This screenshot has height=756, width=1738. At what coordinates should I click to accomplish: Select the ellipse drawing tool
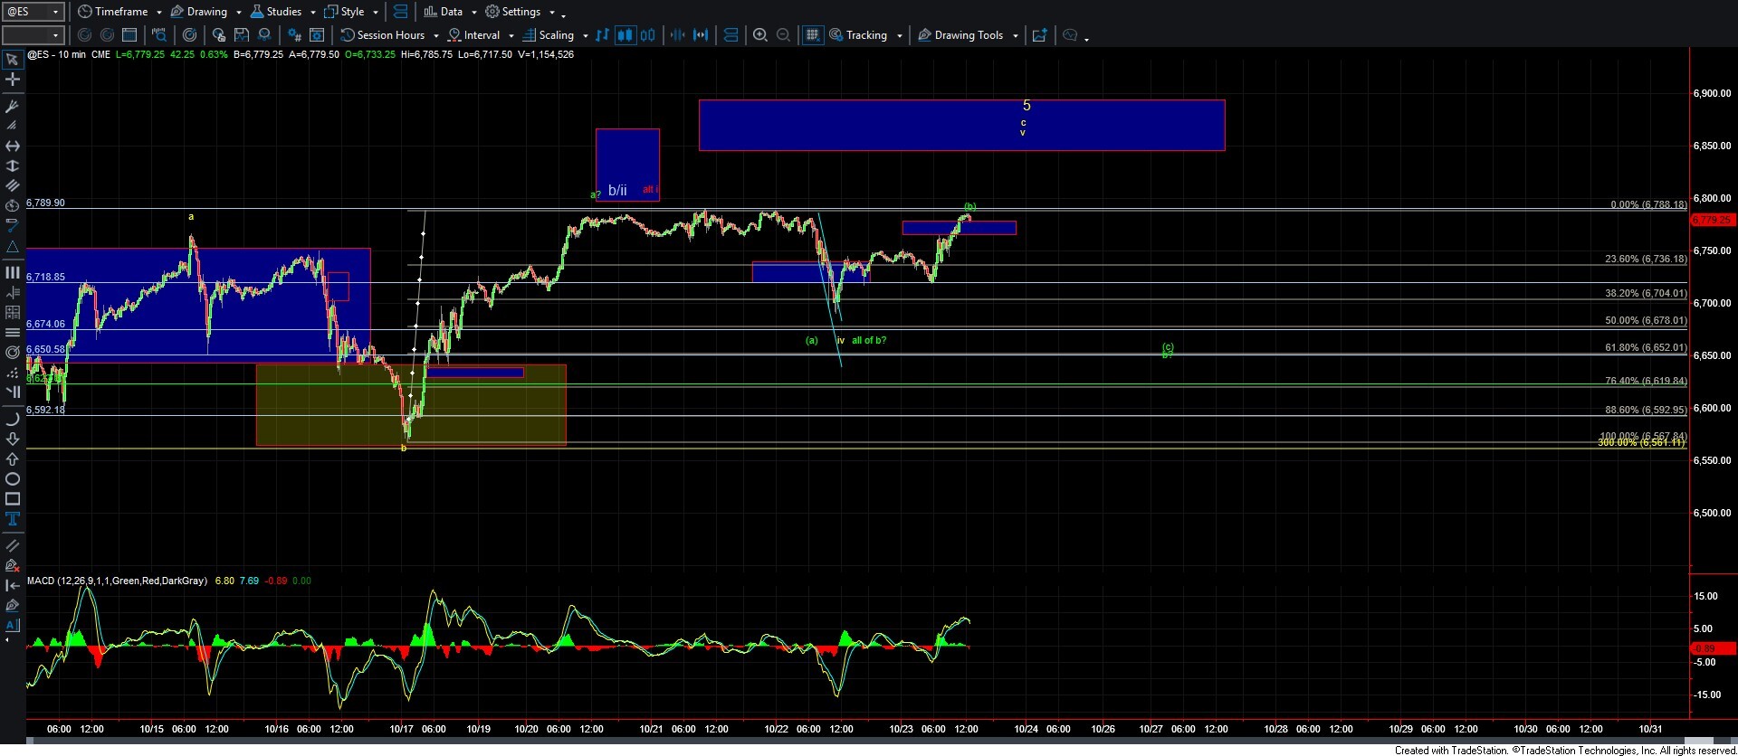click(13, 479)
